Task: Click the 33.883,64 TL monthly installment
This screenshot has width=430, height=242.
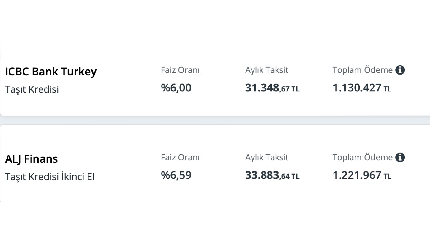Action: [272, 175]
